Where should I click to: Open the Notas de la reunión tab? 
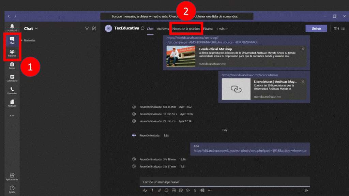186,29
